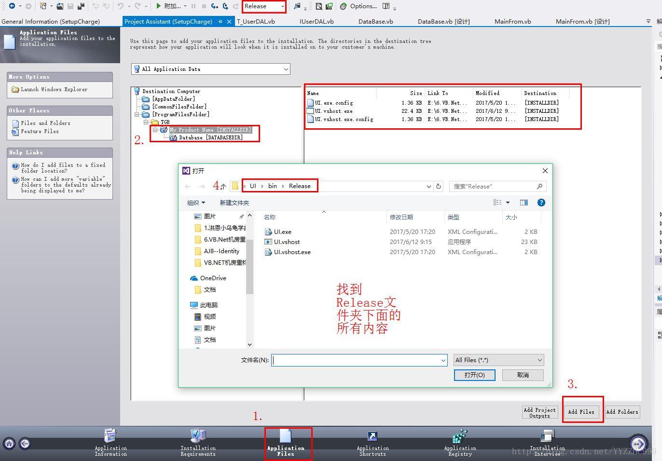Select OneDrive in navigation pane
The image size is (662, 461).
coord(213,278)
